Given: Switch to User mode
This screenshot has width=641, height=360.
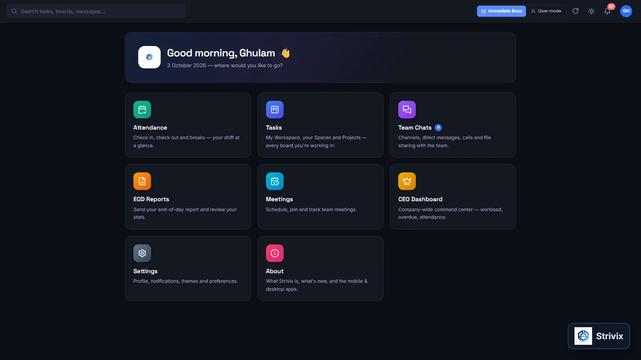Looking at the screenshot, I should coord(546,11).
